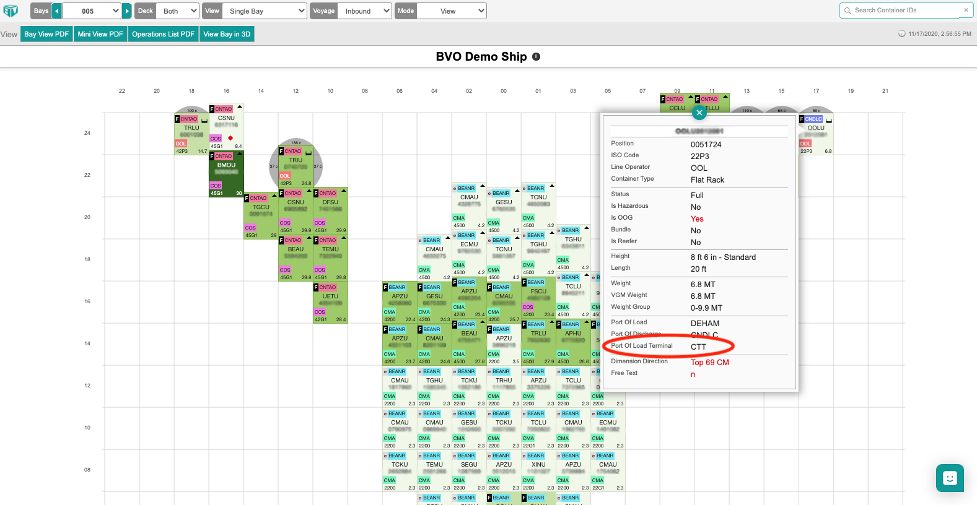Image resolution: width=977 pixels, height=505 pixels.
Task: Change the Voyage dropdown from Inbound
Action: (365, 11)
